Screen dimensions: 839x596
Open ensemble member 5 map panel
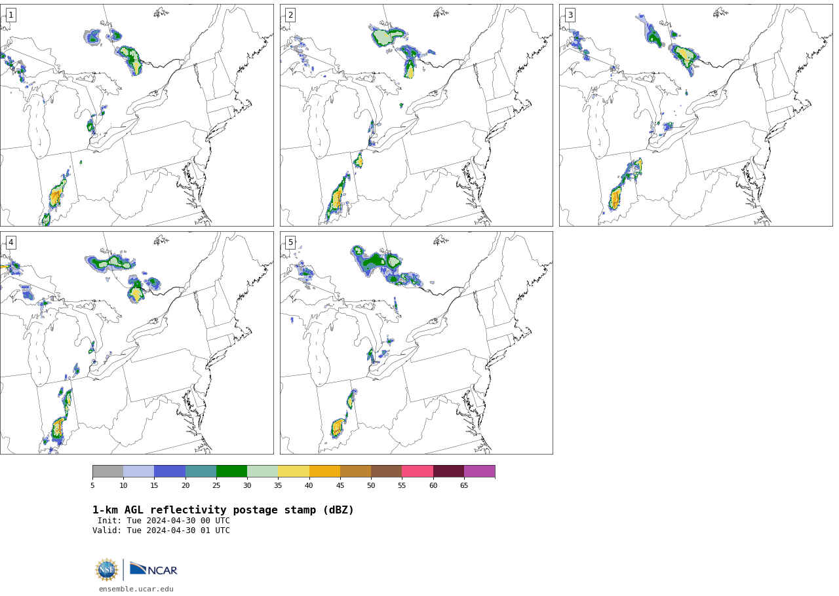coord(416,343)
